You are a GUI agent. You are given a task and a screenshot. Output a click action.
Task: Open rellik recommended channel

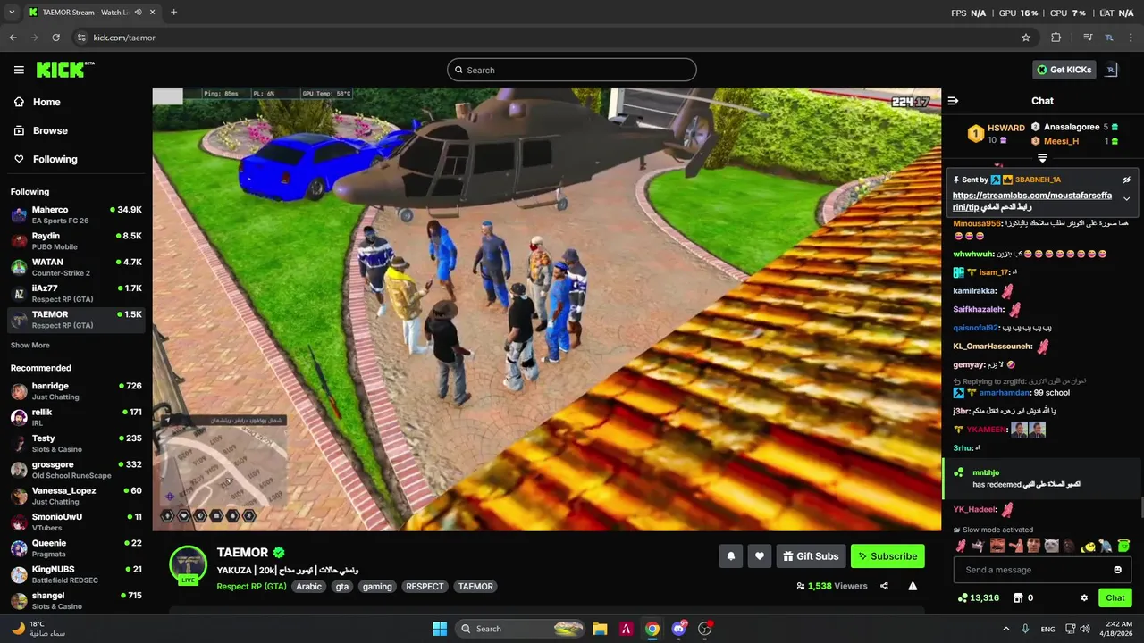76,417
